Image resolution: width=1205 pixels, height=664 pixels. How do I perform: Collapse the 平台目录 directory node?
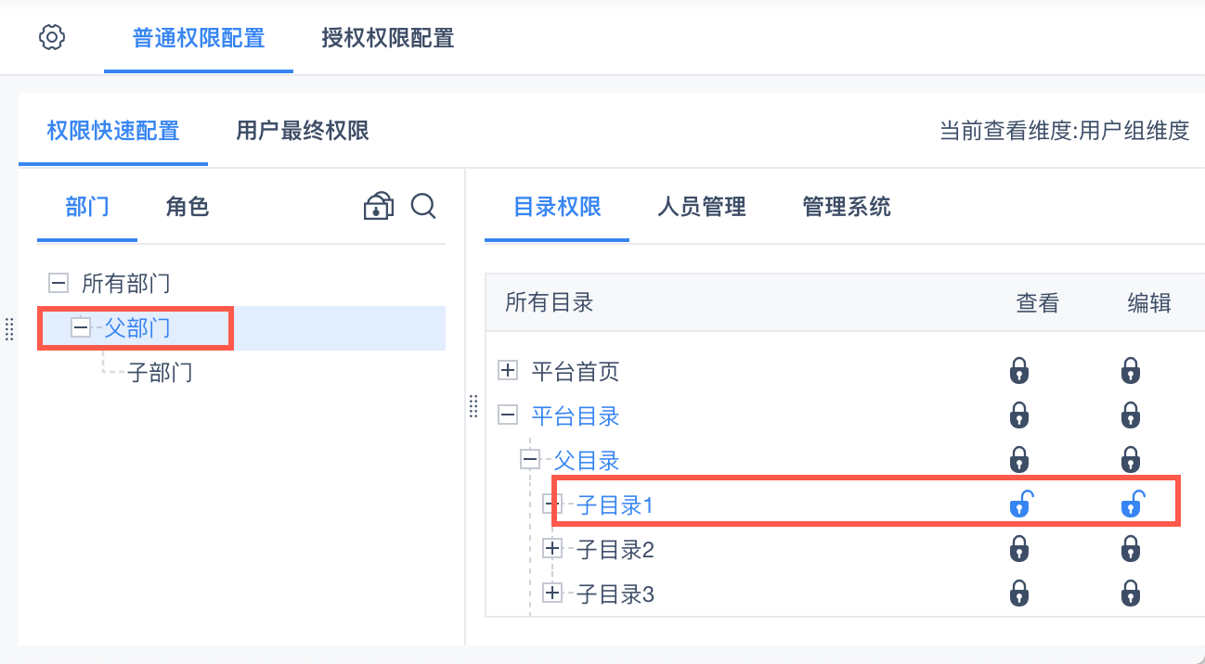[508, 415]
